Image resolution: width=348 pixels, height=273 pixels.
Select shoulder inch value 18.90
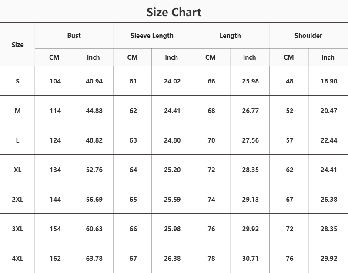[x=328, y=81]
